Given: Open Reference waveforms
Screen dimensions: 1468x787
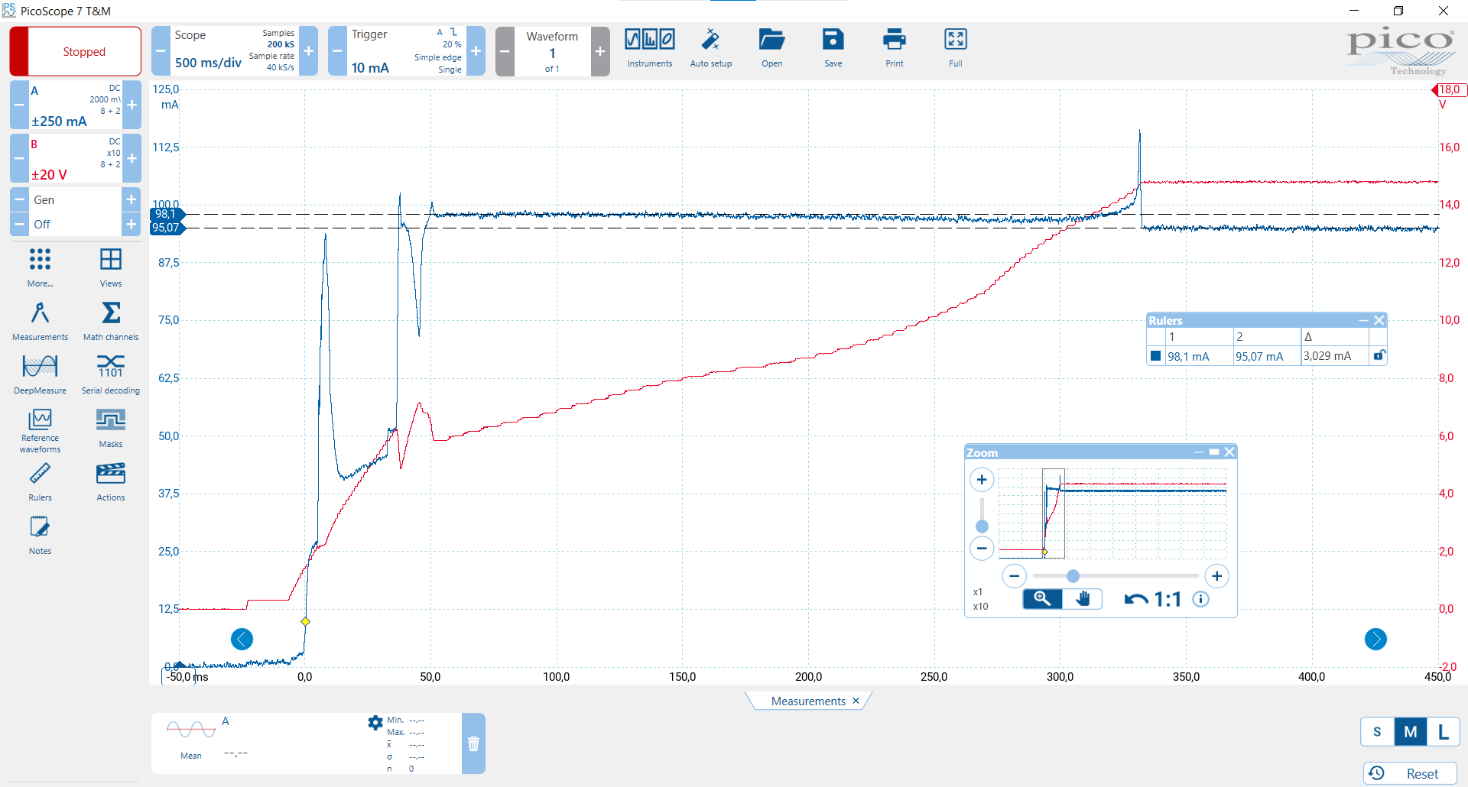Looking at the screenshot, I should 40,430.
